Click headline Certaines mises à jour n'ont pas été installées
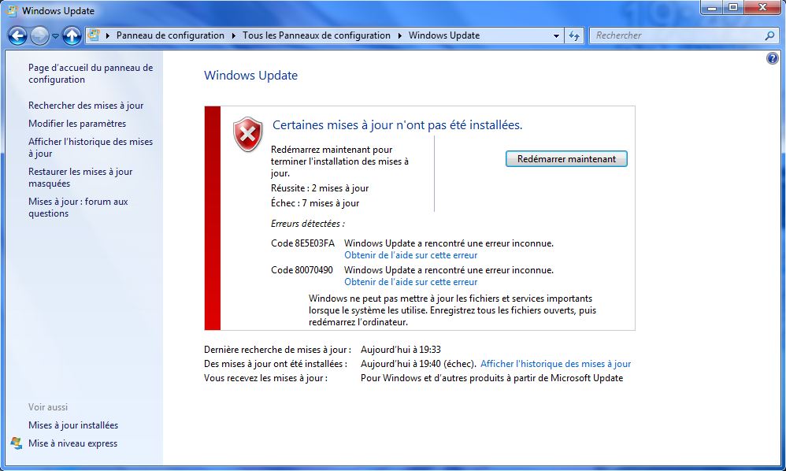The image size is (786, 471). (397, 125)
